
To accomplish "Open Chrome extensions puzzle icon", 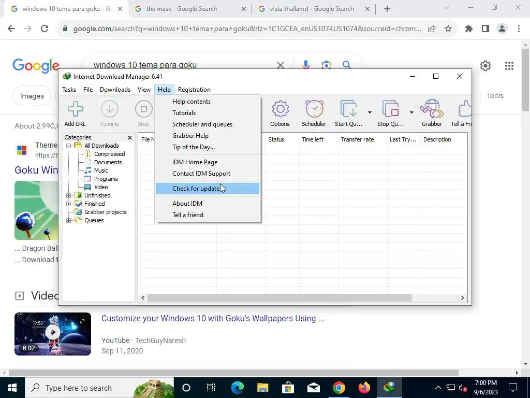I will tap(469, 29).
